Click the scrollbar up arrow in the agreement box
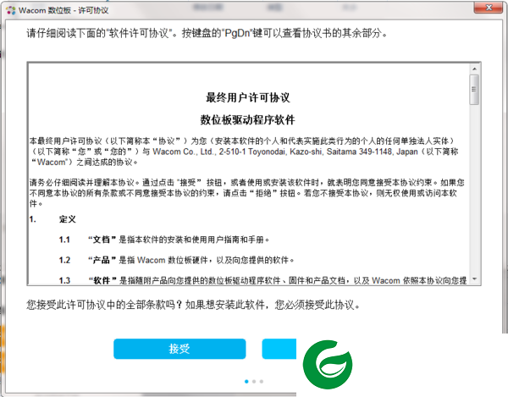The image size is (508, 397). [x=474, y=69]
